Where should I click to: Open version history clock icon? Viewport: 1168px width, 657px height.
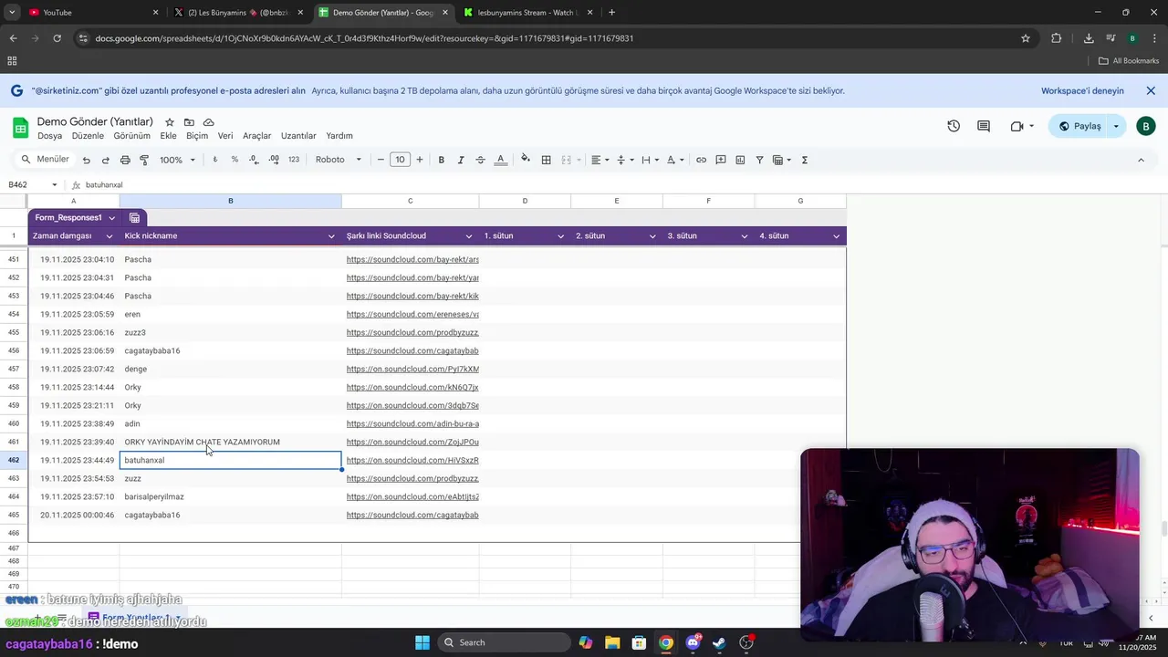coord(954,126)
